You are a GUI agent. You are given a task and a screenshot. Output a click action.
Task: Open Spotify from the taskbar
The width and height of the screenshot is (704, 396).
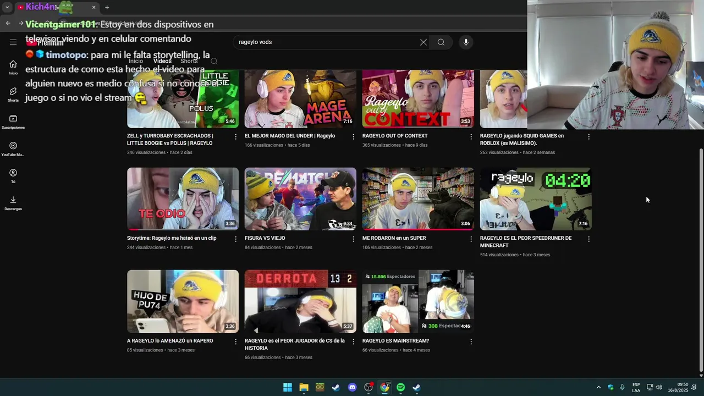point(401,387)
